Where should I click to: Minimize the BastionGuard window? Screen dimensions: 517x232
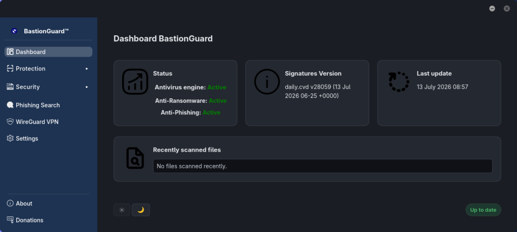coord(492,9)
